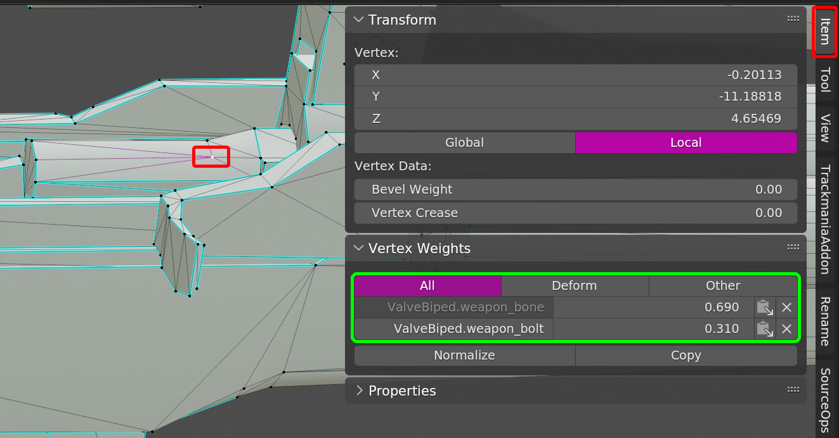
Task: Select ValveBiped.weapon_bolt vertex group
Action: [x=454, y=328]
